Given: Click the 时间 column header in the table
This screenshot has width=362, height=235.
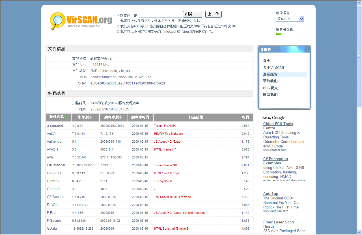Looking at the screenshot, I should pos(246,117).
